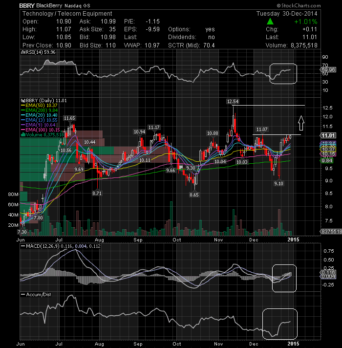
Task: Click the 7.30 June low price label
Action: tap(22, 232)
